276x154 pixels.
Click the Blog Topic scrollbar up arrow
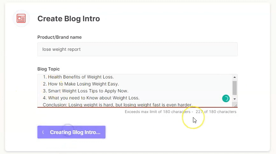[x=234, y=77]
